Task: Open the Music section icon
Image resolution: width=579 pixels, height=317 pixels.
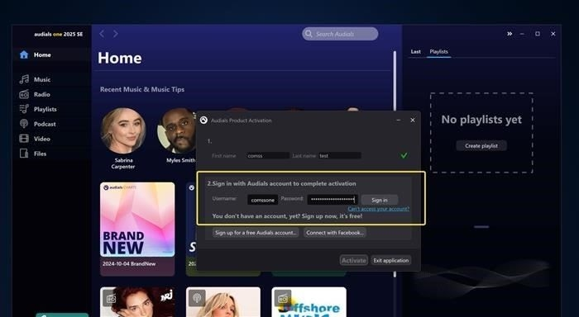Action: (24, 79)
